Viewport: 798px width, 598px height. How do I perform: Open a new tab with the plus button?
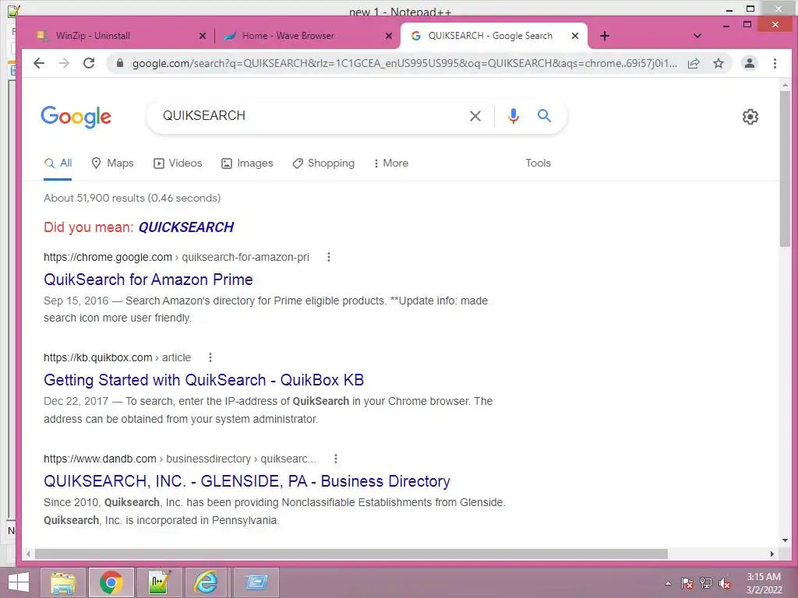point(604,36)
